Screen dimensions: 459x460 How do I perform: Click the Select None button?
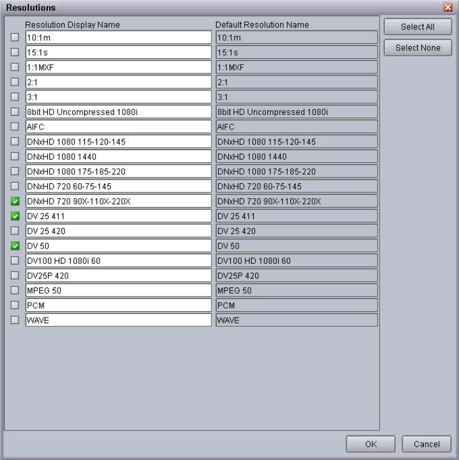point(417,47)
